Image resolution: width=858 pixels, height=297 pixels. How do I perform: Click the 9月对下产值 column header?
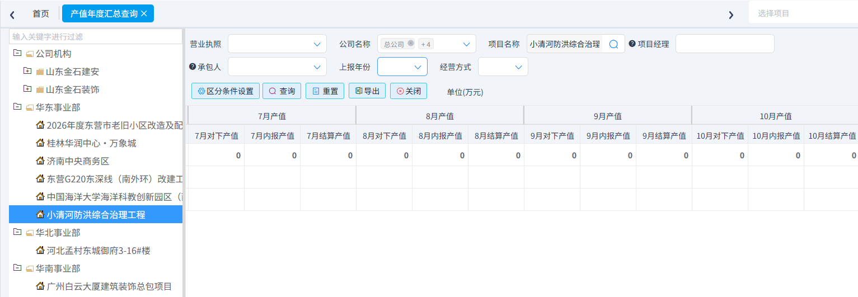point(552,135)
